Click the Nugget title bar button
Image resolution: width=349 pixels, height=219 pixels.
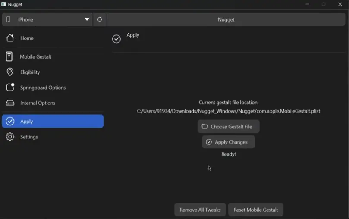tap(226, 19)
